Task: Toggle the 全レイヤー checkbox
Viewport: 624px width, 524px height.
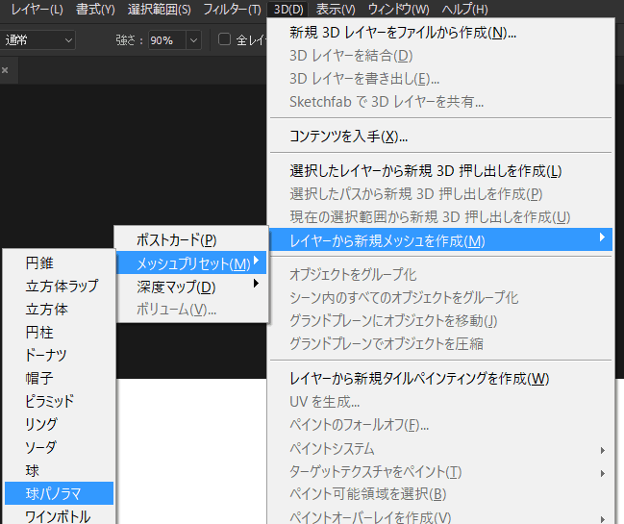Action: coord(224,39)
